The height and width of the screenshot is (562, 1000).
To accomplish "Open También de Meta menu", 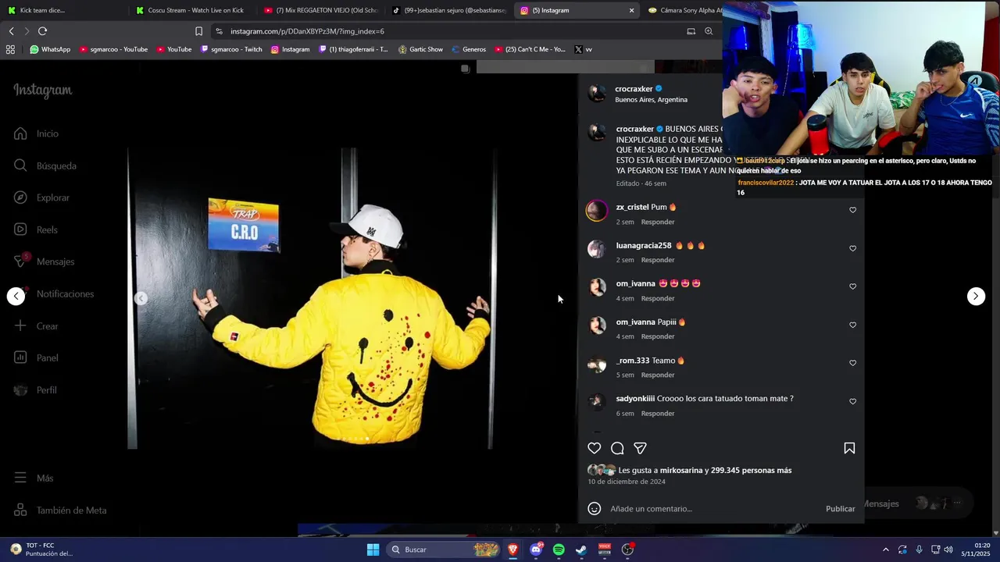I will [60, 510].
